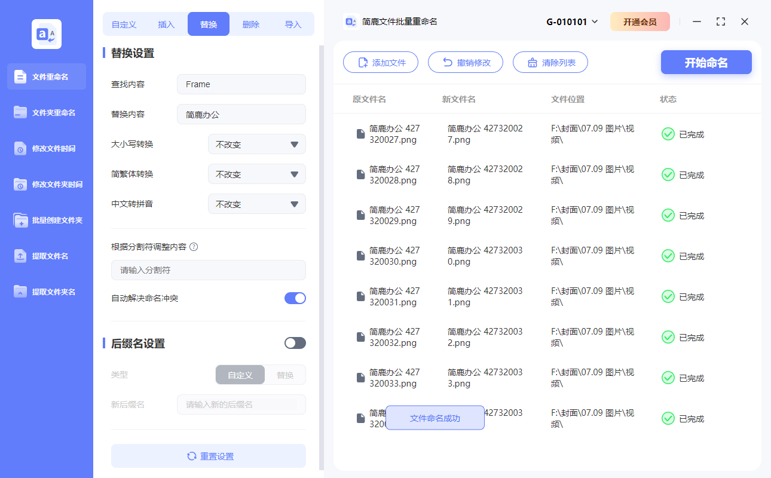Click the file icon of 简鹿办公 427320029.png
This screenshot has width=771, height=478.
click(x=360, y=215)
